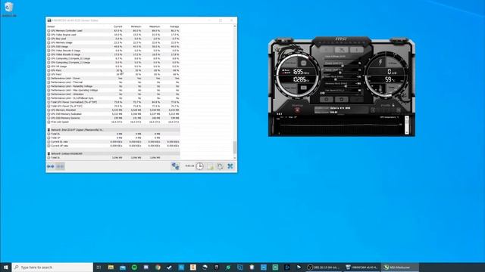Select GPU D3D Usage row

(x=113, y=47)
